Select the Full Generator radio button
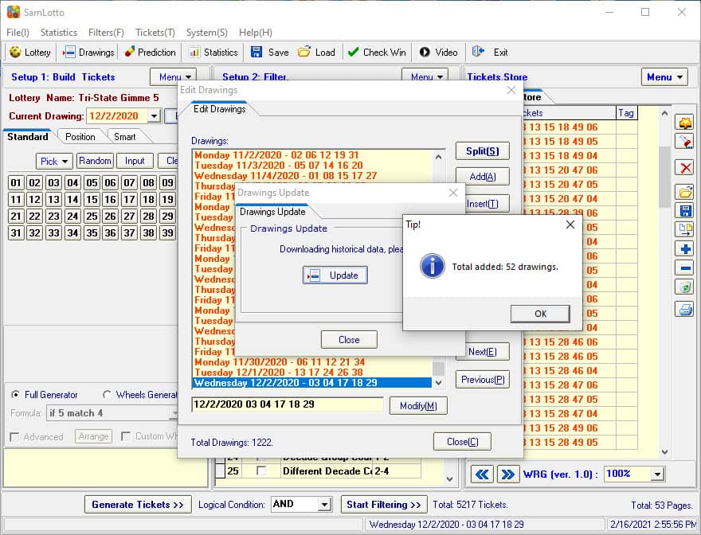This screenshot has width=701, height=535. point(16,395)
